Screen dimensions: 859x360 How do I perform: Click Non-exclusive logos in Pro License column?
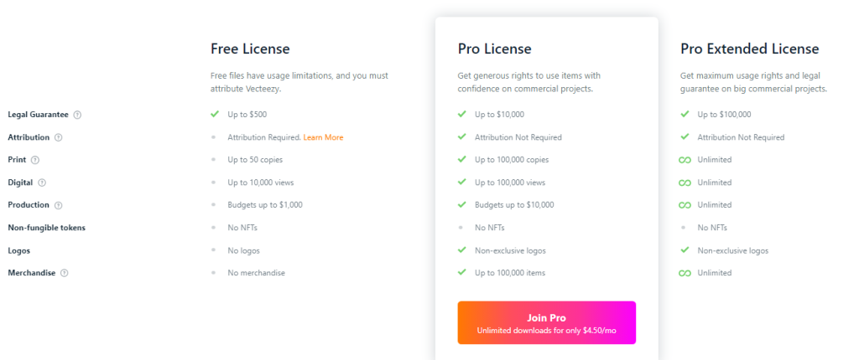[x=510, y=250]
